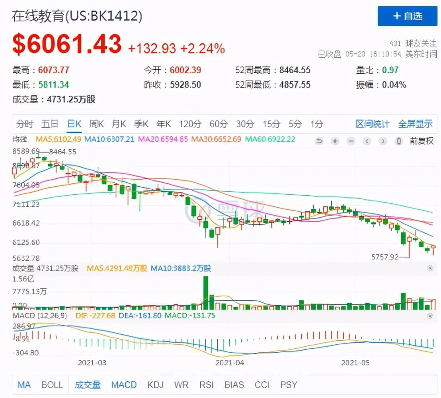Zoom out the chart with minus icon
The height and width of the screenshot is (398, 441).
point(351,140)
